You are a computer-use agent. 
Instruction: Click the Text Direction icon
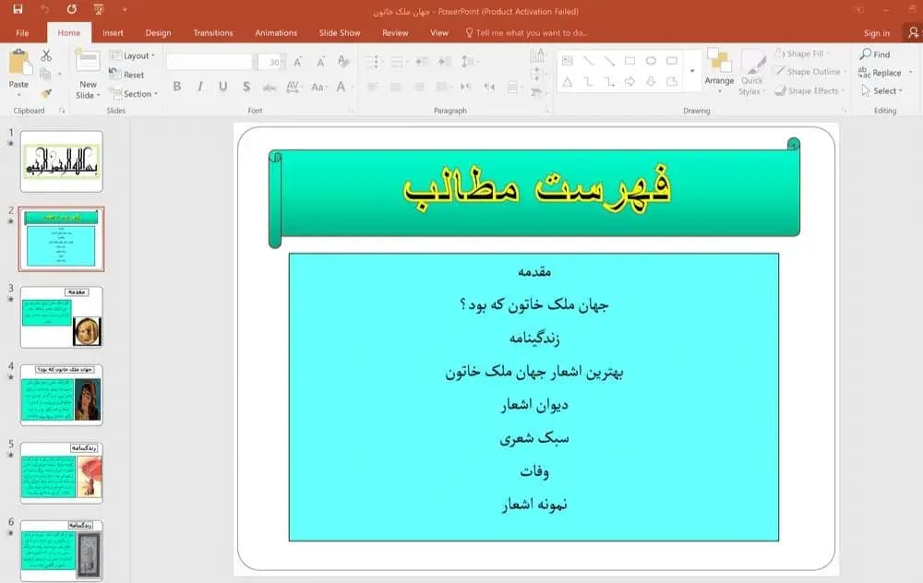537,56
